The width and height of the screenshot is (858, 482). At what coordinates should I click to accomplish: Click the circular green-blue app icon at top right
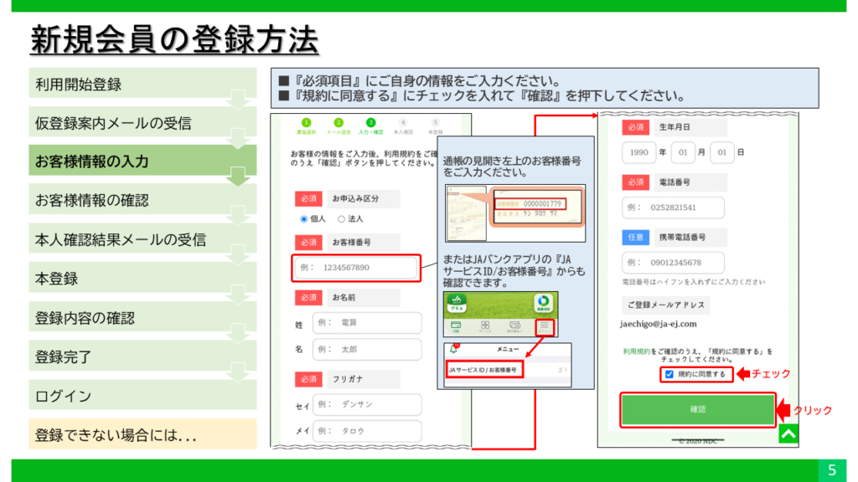point(543,302)
